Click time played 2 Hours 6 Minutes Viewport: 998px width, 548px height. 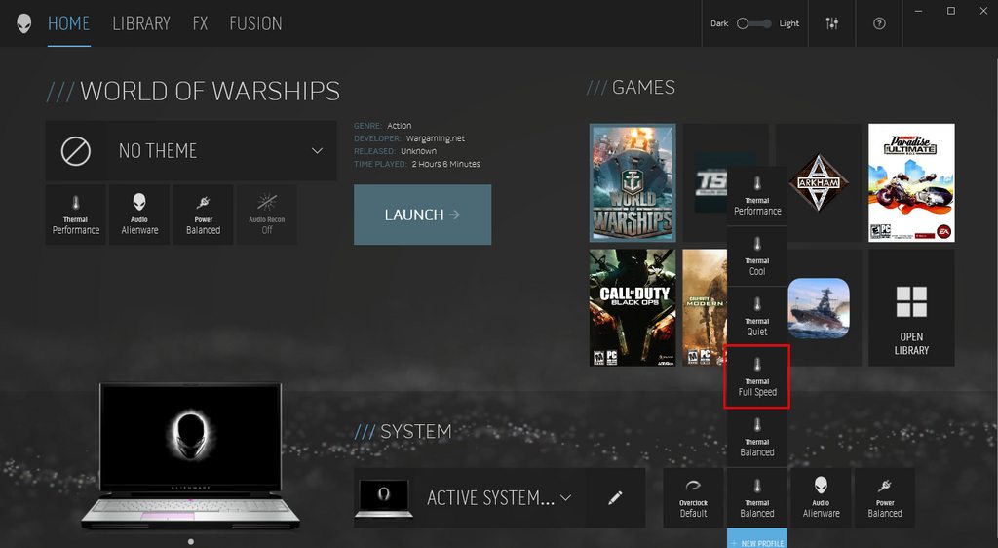[x=446, y=164]
